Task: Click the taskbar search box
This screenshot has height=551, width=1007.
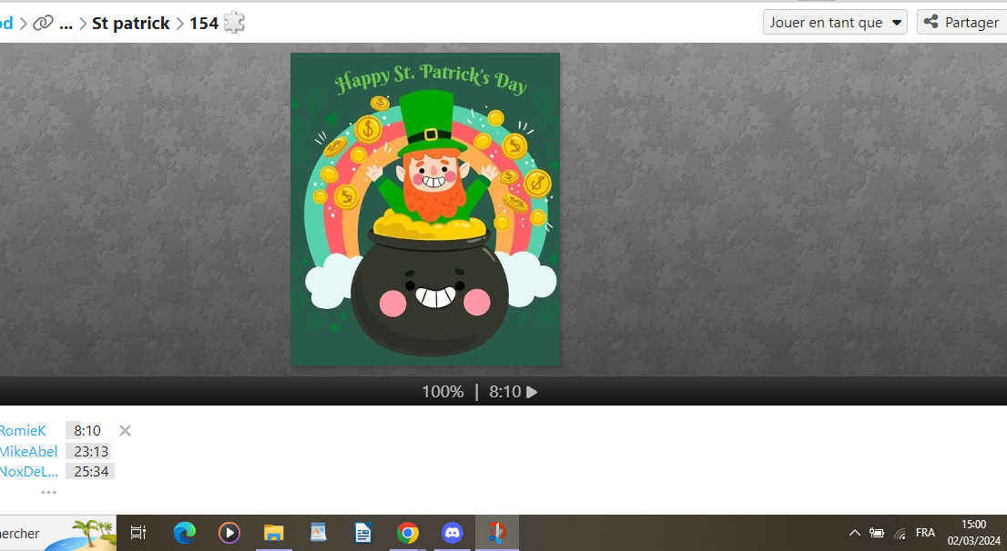Action: pyautogui.click(x=57, y=533)
